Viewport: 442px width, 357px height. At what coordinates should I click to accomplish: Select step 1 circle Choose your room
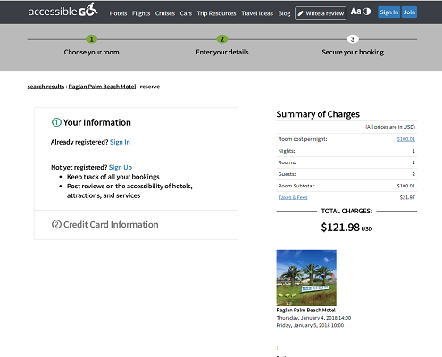pos(91,39)
